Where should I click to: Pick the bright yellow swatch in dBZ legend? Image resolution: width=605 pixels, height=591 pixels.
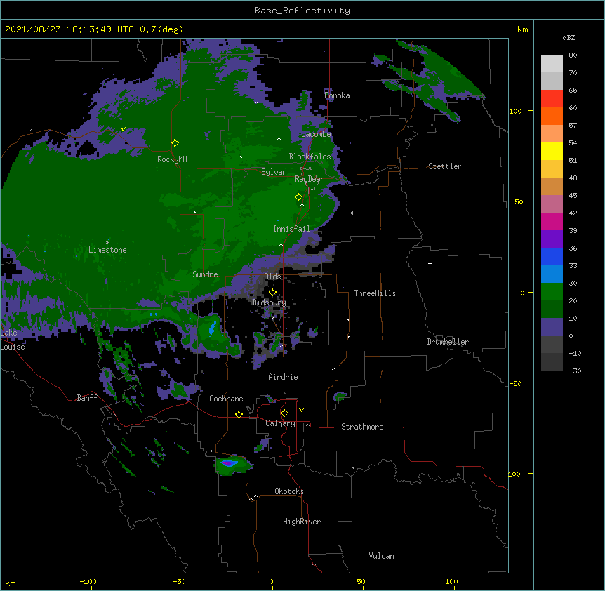coord(552,151)
